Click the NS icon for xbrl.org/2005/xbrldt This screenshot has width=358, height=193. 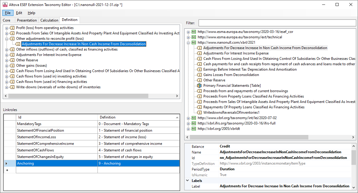click(194, 129)
